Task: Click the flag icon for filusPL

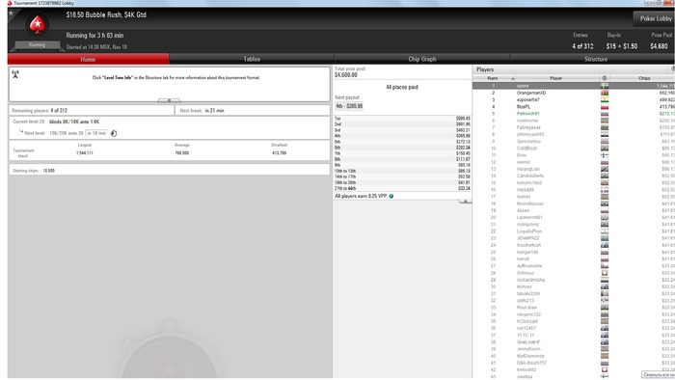Action: [x=605, y=107]
